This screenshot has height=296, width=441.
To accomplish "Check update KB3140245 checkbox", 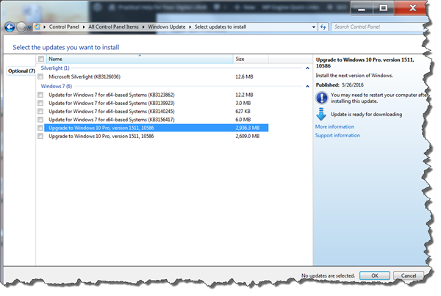I will point(40,112).
